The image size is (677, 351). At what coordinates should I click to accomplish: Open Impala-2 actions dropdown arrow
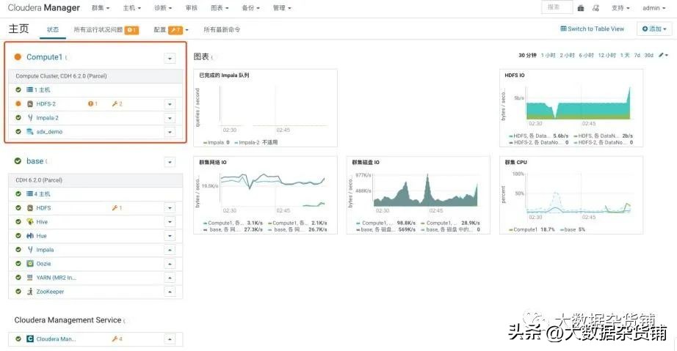coord(170,117)
